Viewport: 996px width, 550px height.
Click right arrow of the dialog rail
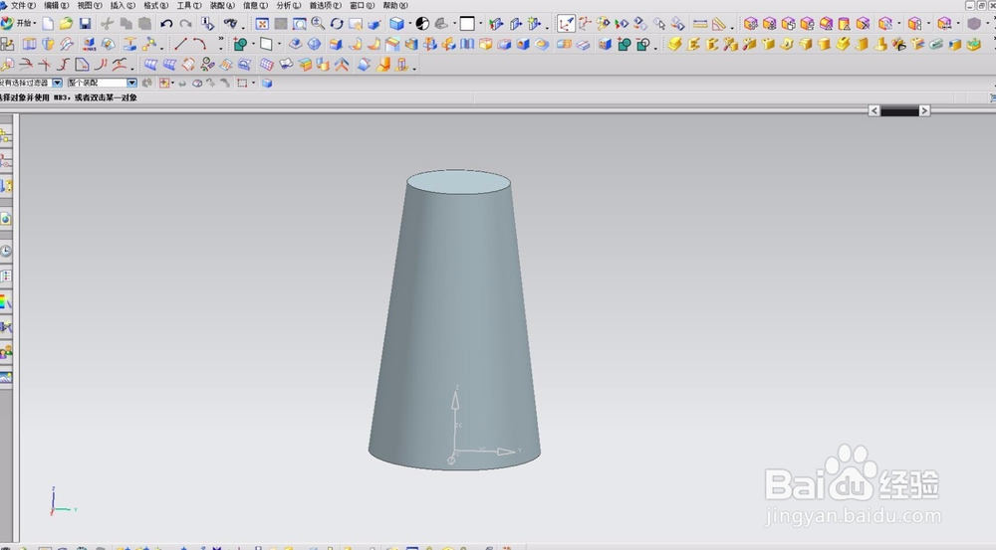925,111
